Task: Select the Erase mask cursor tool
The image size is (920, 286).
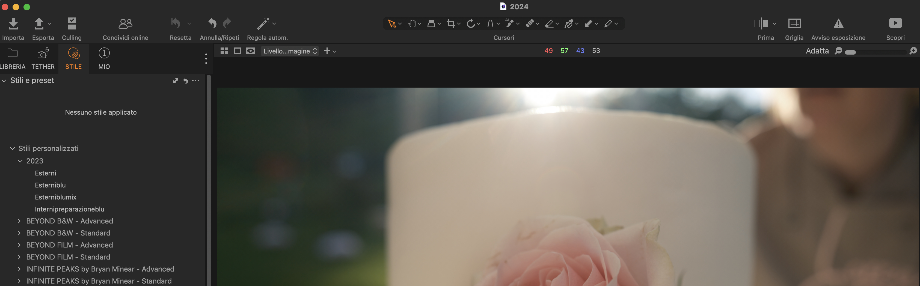Action: (549, 23)
